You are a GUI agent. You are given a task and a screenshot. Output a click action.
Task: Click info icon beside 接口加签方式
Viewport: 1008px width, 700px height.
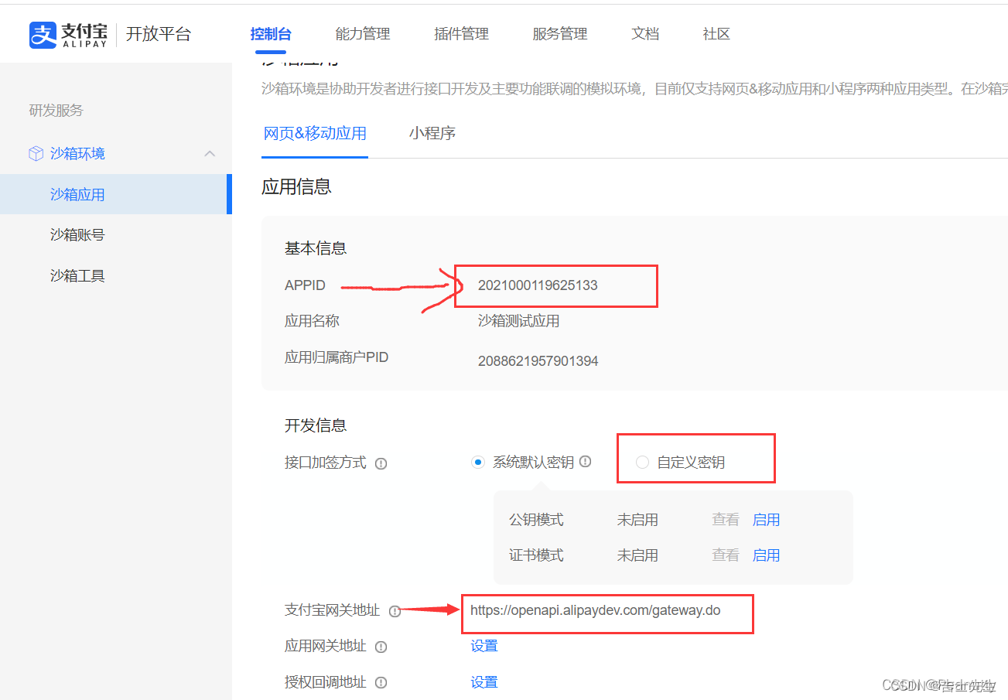(381, 463)
